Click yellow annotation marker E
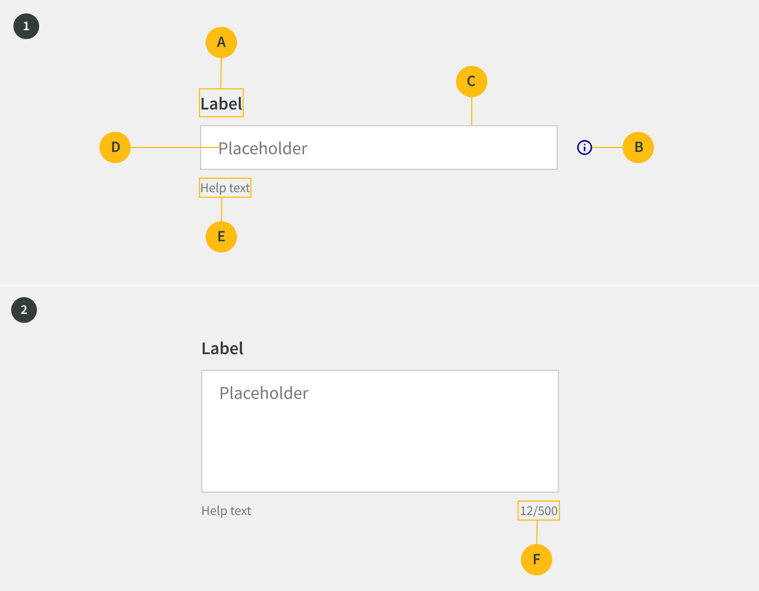The width and height of the screenshot is (759, 591). click(x=221, y=237)
